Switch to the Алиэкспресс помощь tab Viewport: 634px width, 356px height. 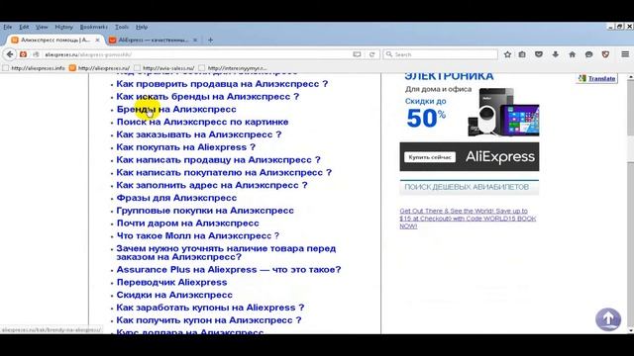tap(55, 40)
